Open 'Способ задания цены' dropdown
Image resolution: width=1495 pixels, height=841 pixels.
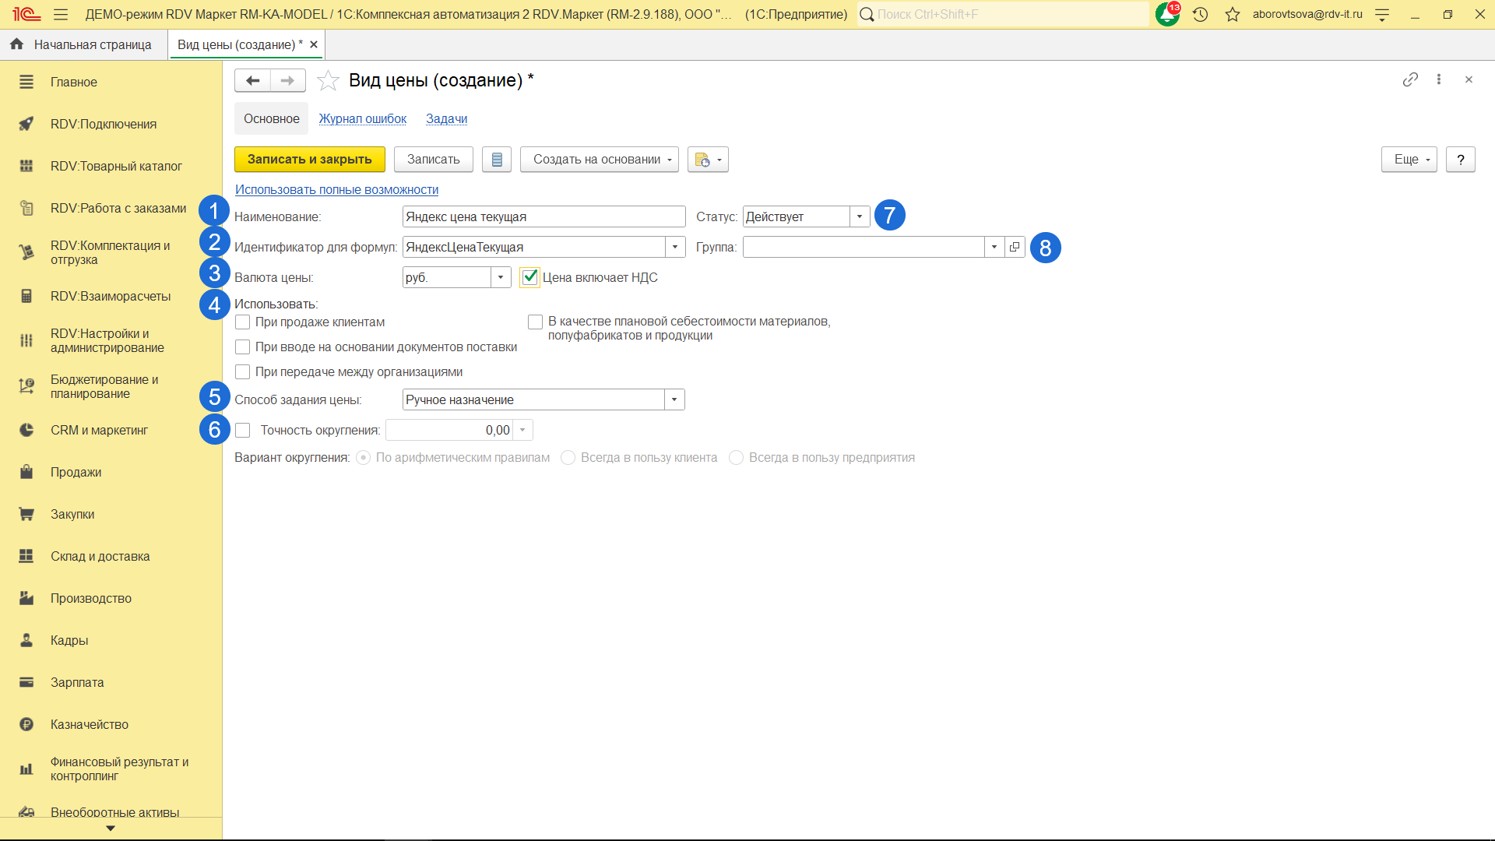click(674, 399)
